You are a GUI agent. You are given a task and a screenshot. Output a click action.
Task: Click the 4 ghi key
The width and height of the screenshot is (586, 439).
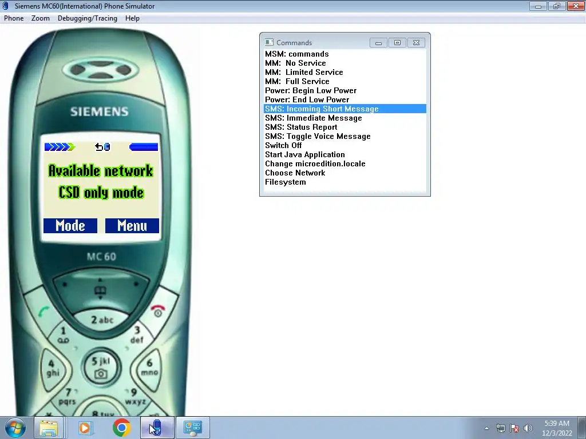53,368
